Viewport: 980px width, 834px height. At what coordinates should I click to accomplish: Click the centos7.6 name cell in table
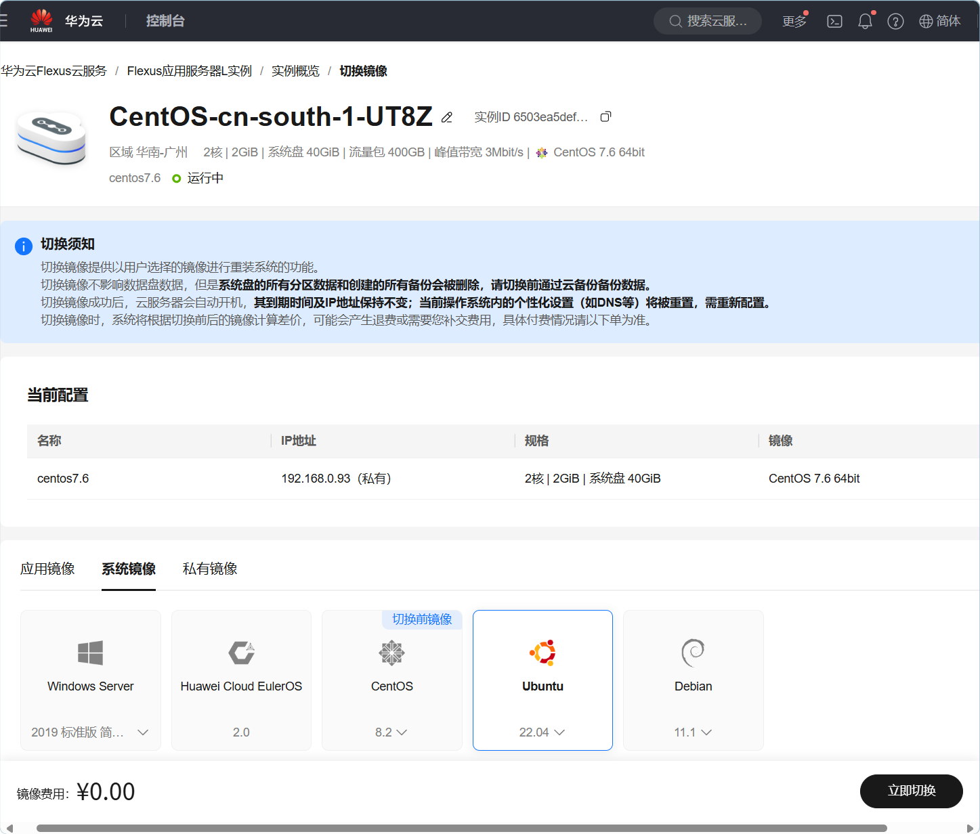pos(63,479)
